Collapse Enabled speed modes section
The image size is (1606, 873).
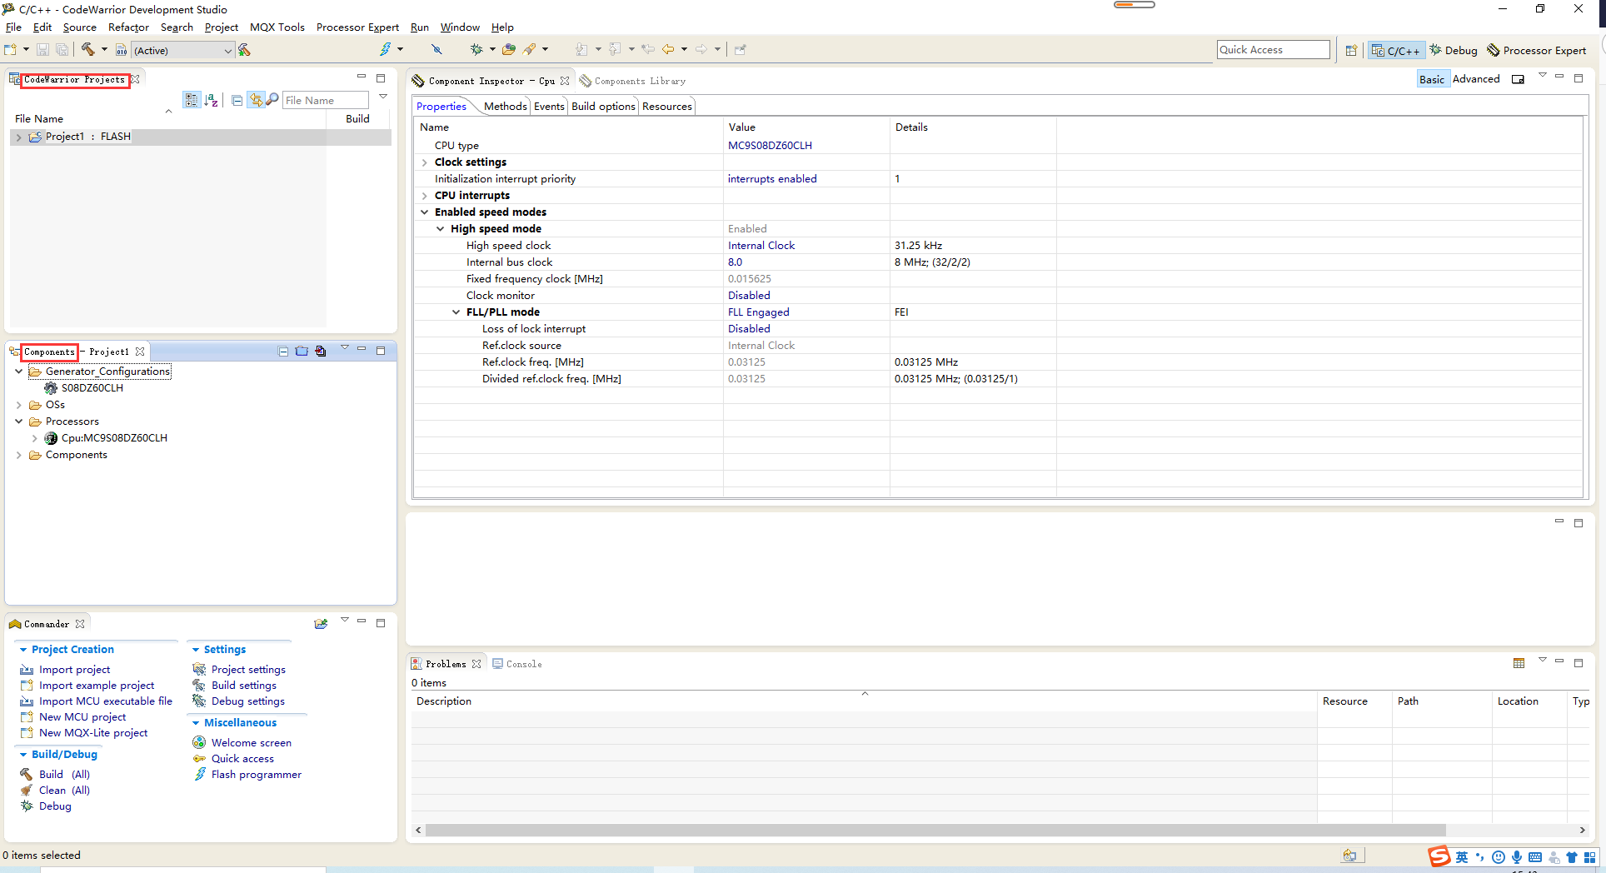(425, 212)
